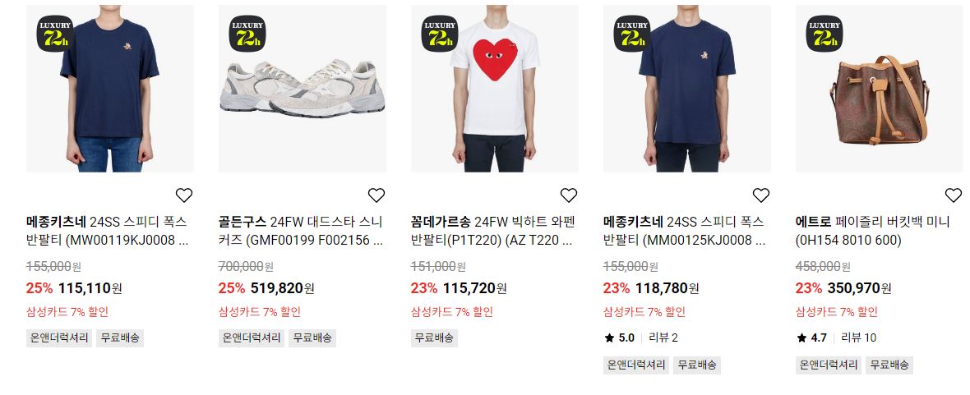Open the Etro paisley bucket bag image
This screenshot has height=395, width=970.
pyautogui.click(x=879, y=89)
